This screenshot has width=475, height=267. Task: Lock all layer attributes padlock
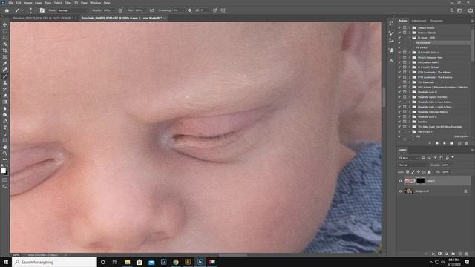430,172
